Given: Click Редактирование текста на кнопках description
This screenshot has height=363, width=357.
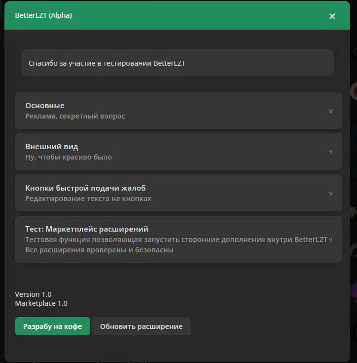Looking at the screenshot, I should (88, 199).
